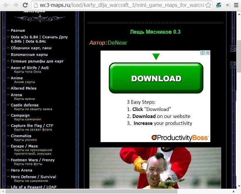Click the 'Автор:' label

(x=98, y=43)
